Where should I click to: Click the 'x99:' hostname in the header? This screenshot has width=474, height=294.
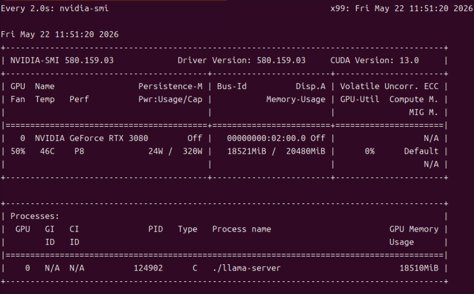tap(340, 8)
